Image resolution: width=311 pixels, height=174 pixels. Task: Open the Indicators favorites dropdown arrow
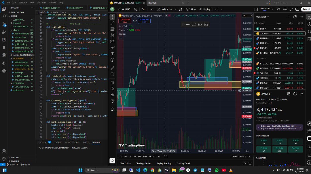coord(175,9)
